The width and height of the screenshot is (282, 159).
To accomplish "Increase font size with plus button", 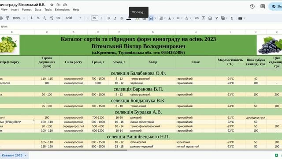I will (101, 18).
